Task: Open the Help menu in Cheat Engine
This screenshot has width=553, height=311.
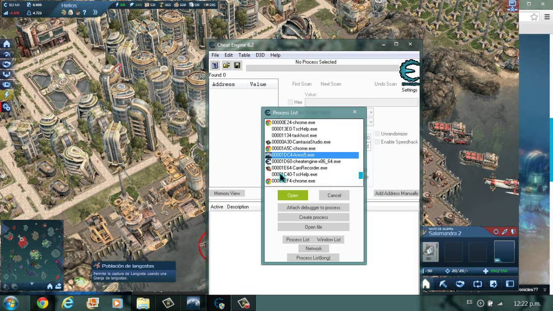Action: [x=275, y=55]
